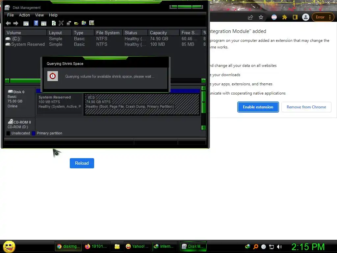This screenshot has width=337, height=253.
Task: Click the Internet Download Manager tray icon
Action: click(x=247, y=246)
